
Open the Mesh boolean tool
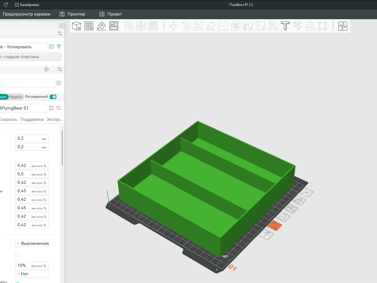[x=236, y=26]
